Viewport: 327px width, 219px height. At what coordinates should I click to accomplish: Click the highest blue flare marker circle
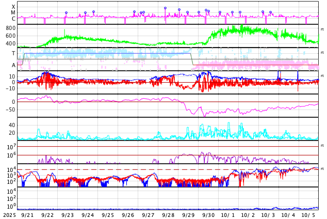(165, 8)
